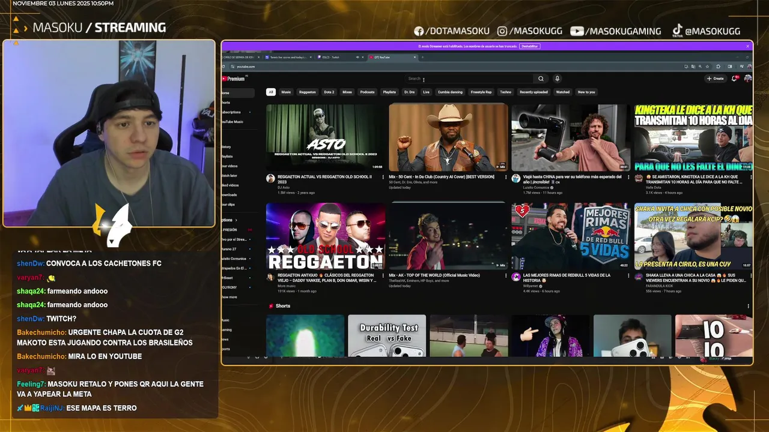This screenshot has width=769, height=432.
Task: Open the new browser tab plus icon
Action: point(422,57)
